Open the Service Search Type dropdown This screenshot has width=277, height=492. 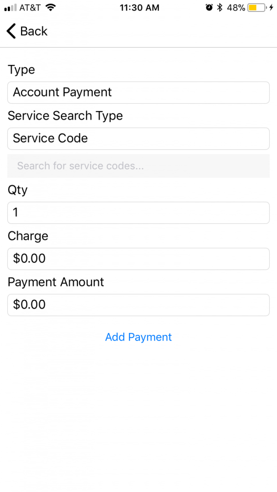(x=138, y=139)
